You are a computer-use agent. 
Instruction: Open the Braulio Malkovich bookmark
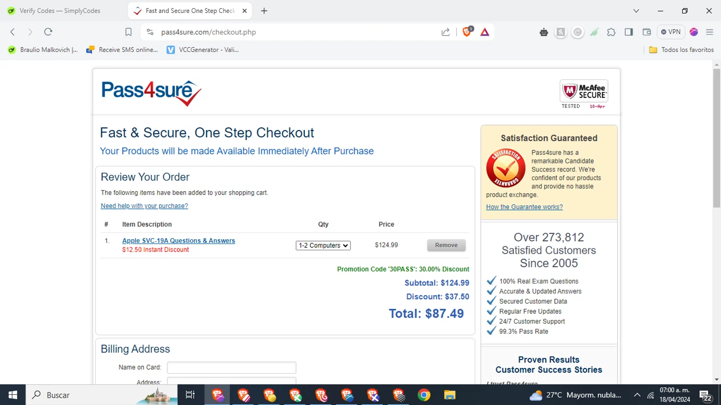[43, 49]
